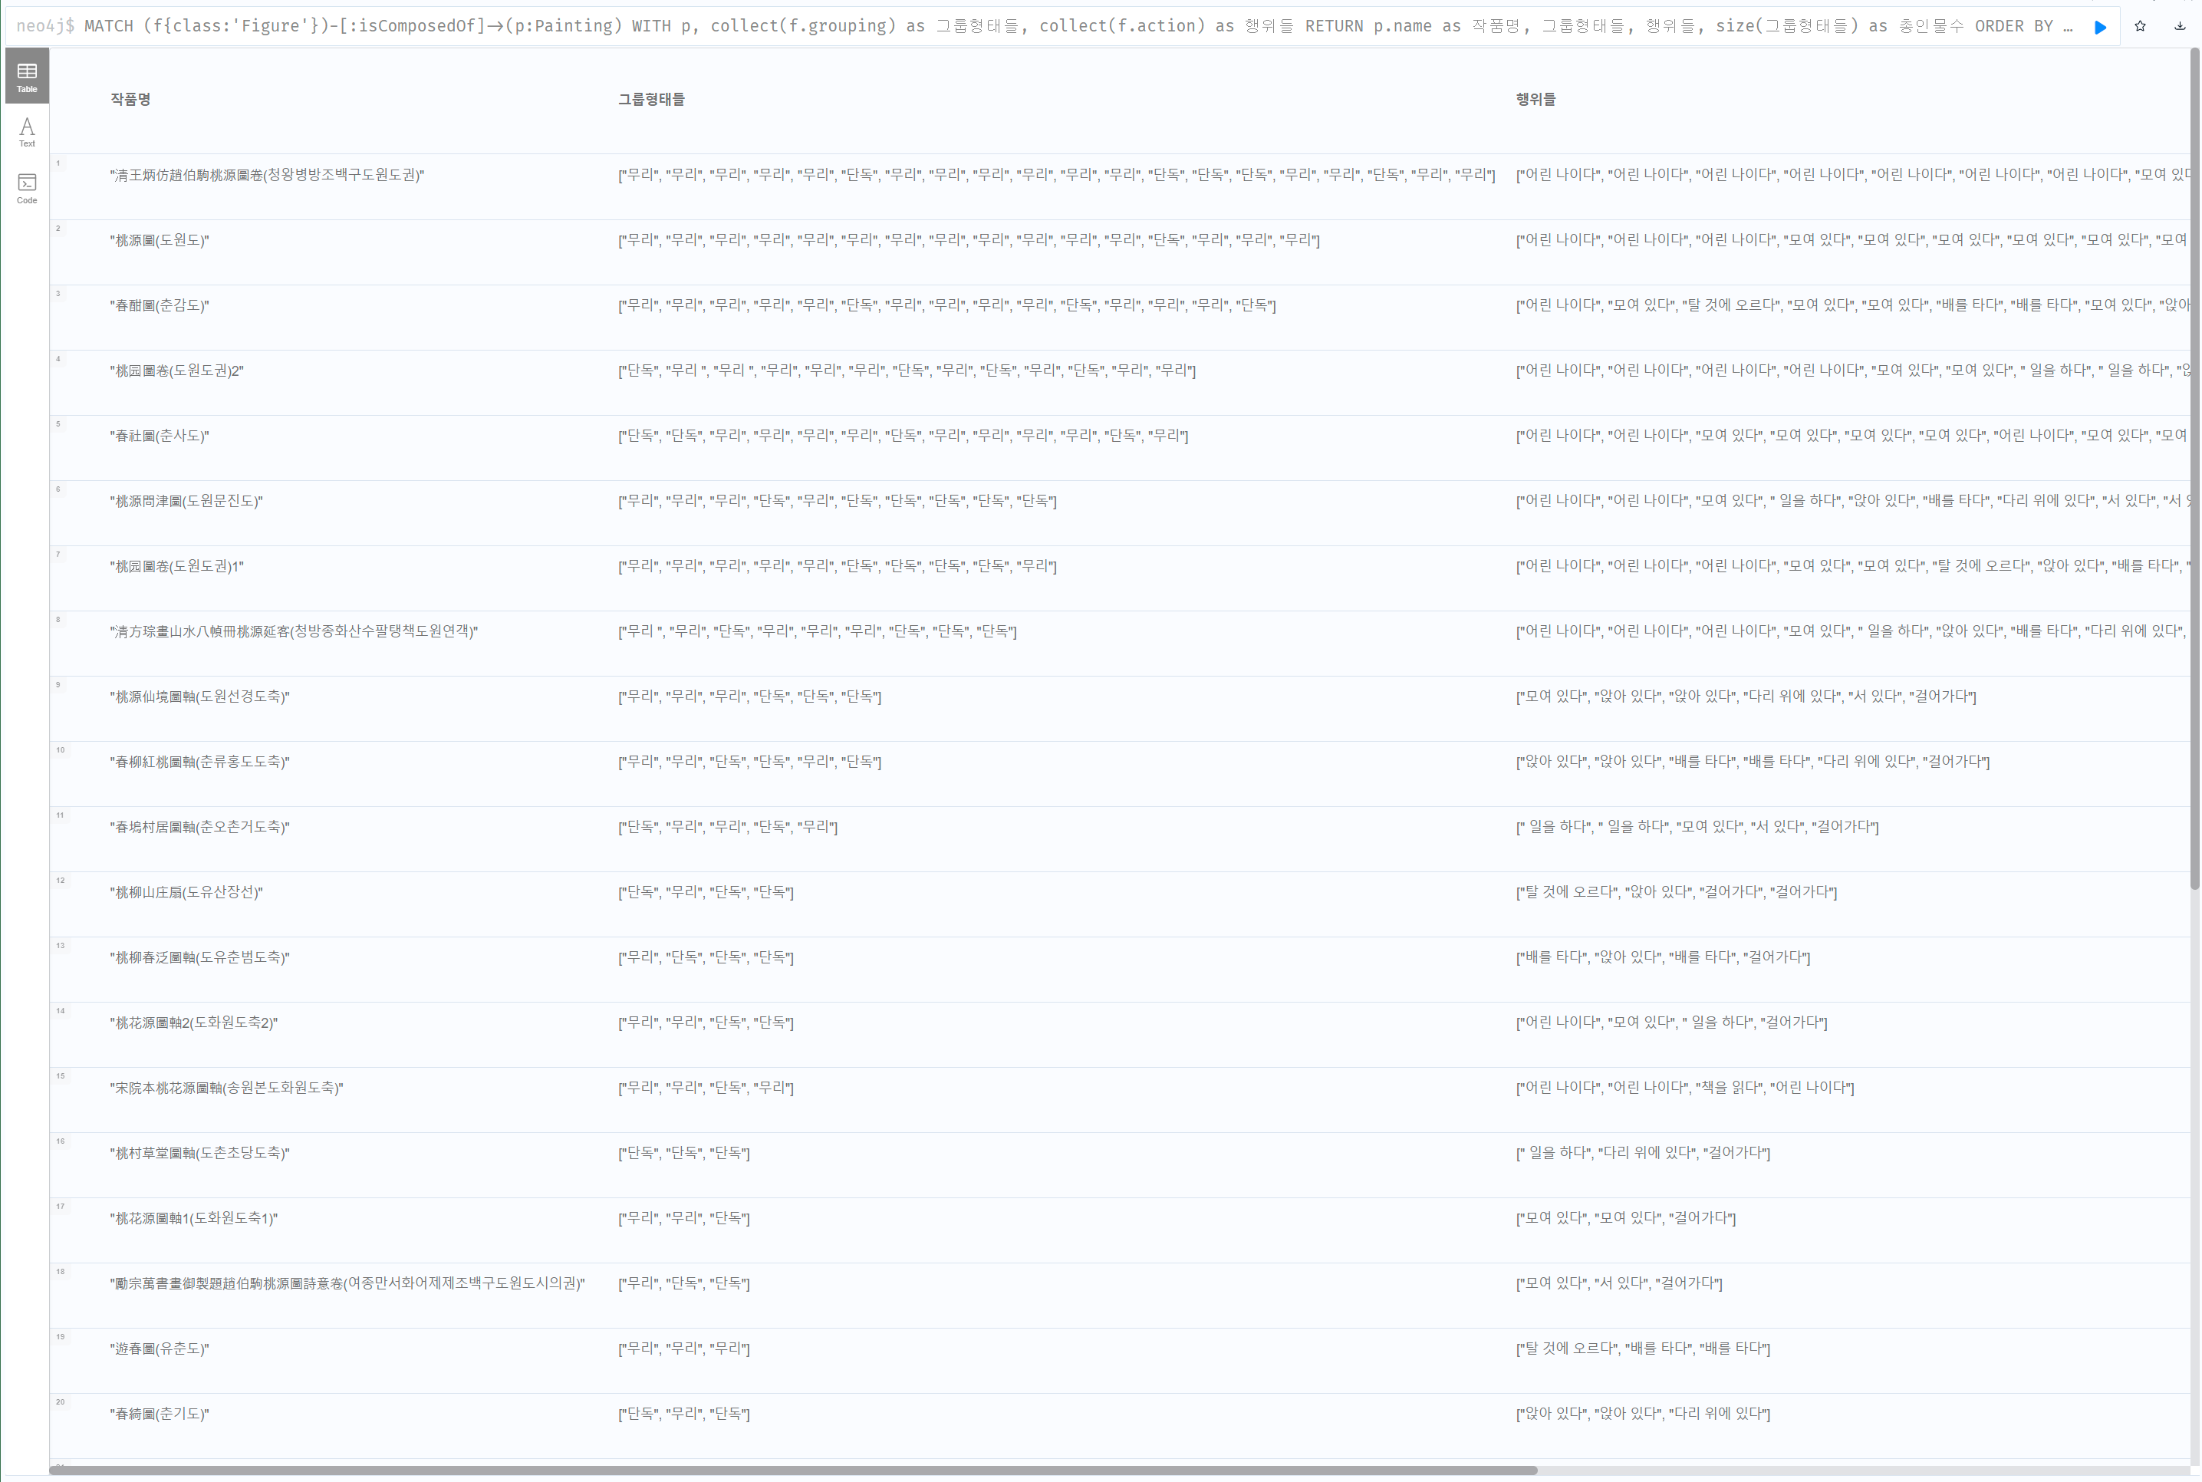
Task: Star this query as a favorite
Action: tap(2140, 25)
